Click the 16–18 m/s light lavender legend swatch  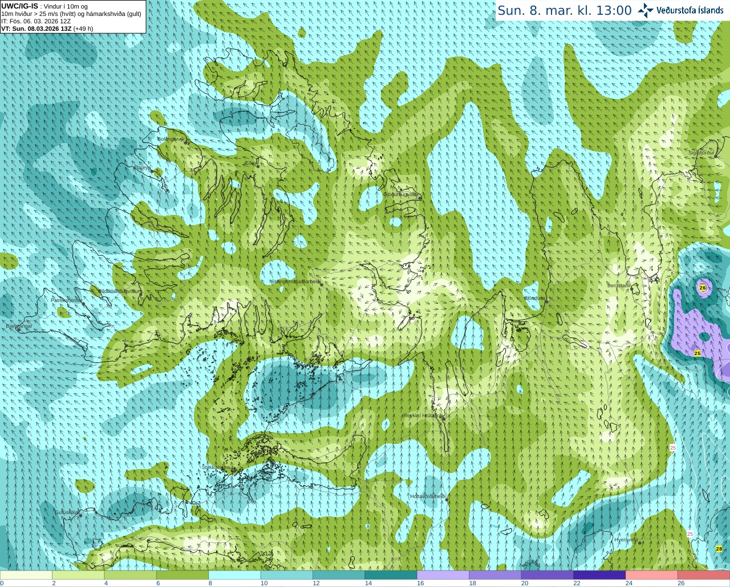tap(443, 575)
